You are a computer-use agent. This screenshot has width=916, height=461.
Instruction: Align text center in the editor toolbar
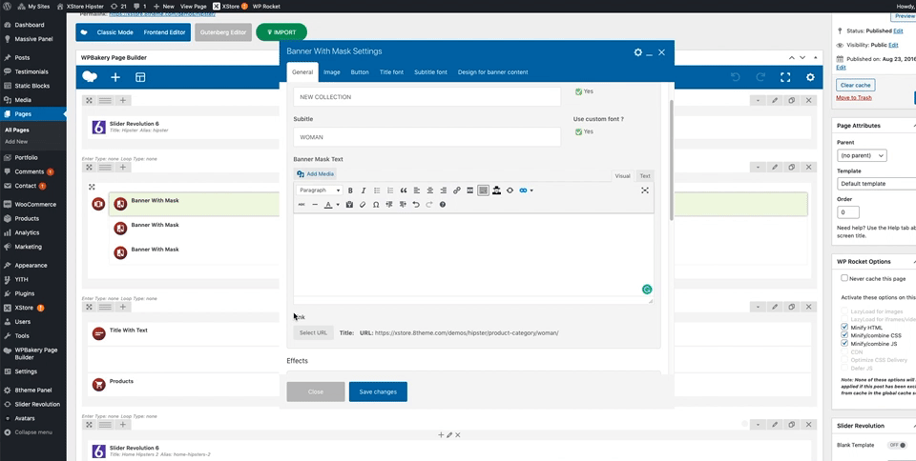pyautogui.click(x=430, y=190)
